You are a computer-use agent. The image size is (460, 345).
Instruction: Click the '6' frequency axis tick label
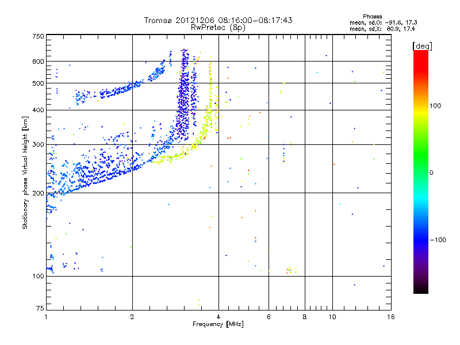tap(269, 317)
